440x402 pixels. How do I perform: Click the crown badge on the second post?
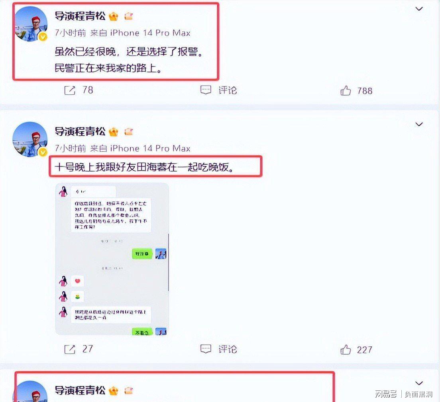click(x=114, y=132)
